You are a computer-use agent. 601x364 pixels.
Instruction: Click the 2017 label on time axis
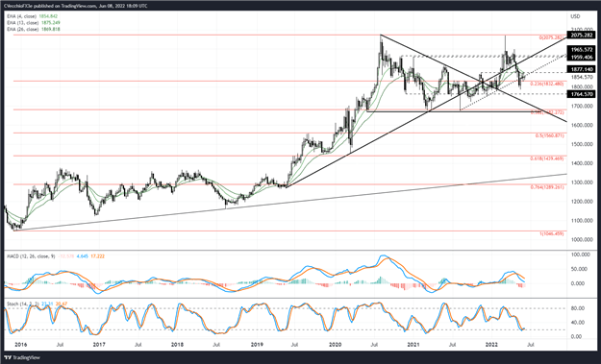coord(99,345)
